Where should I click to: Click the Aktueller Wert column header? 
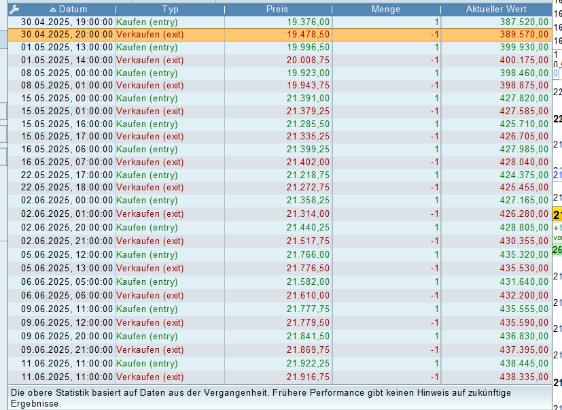click(x=496, y=10)
